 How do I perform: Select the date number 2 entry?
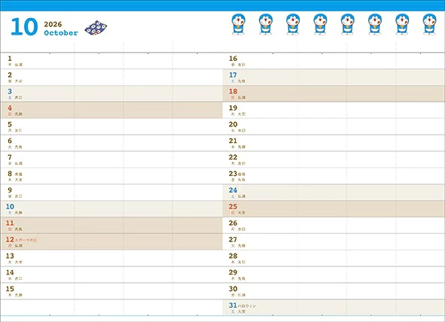[10, 75]
